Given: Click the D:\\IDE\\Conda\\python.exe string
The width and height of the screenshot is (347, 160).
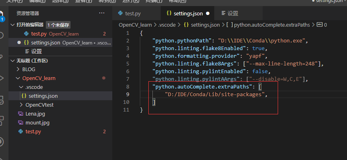Looking at the screenshot, I should 261,41.
